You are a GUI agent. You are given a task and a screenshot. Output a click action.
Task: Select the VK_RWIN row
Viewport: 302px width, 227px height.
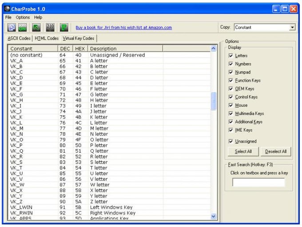109,213
